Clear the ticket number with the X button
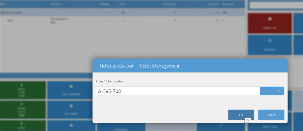The height and width of the screenshot is (131, 303). pyautogui.click(x=279, y=91)
